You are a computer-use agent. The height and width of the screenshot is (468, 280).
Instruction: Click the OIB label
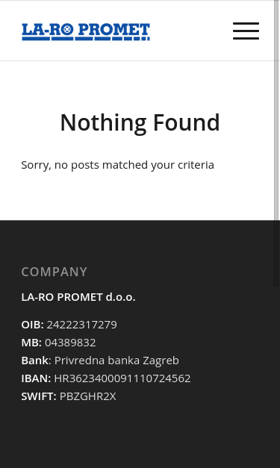(x=33, y=325)
